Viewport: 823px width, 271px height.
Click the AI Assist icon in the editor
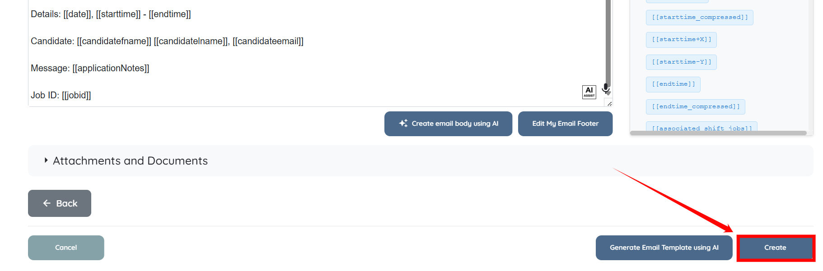point(589,92)
